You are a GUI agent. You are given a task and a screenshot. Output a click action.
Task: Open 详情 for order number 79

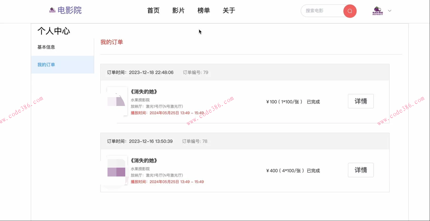pos(361,101)
